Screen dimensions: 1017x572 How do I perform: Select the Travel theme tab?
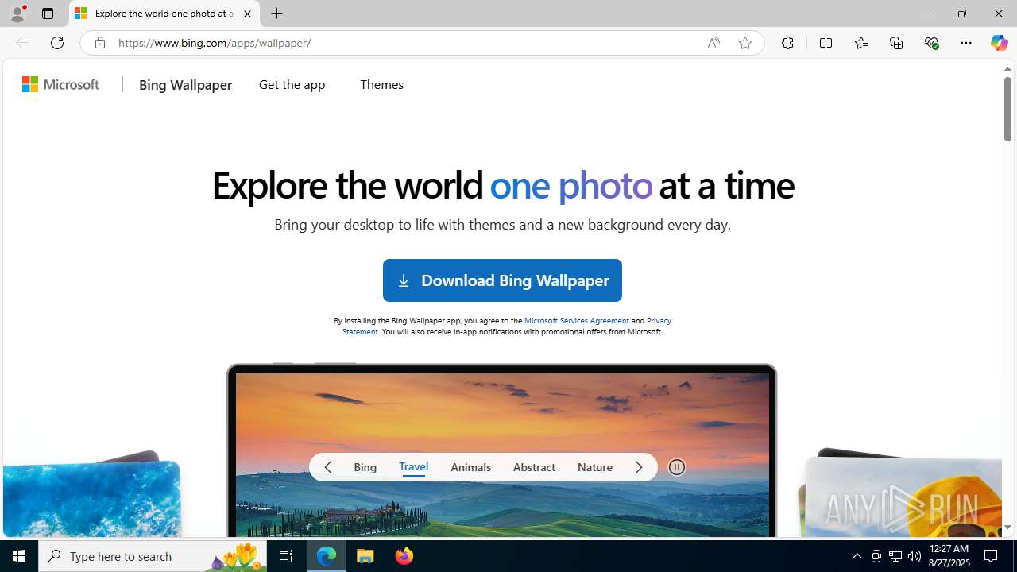point(413,467)
